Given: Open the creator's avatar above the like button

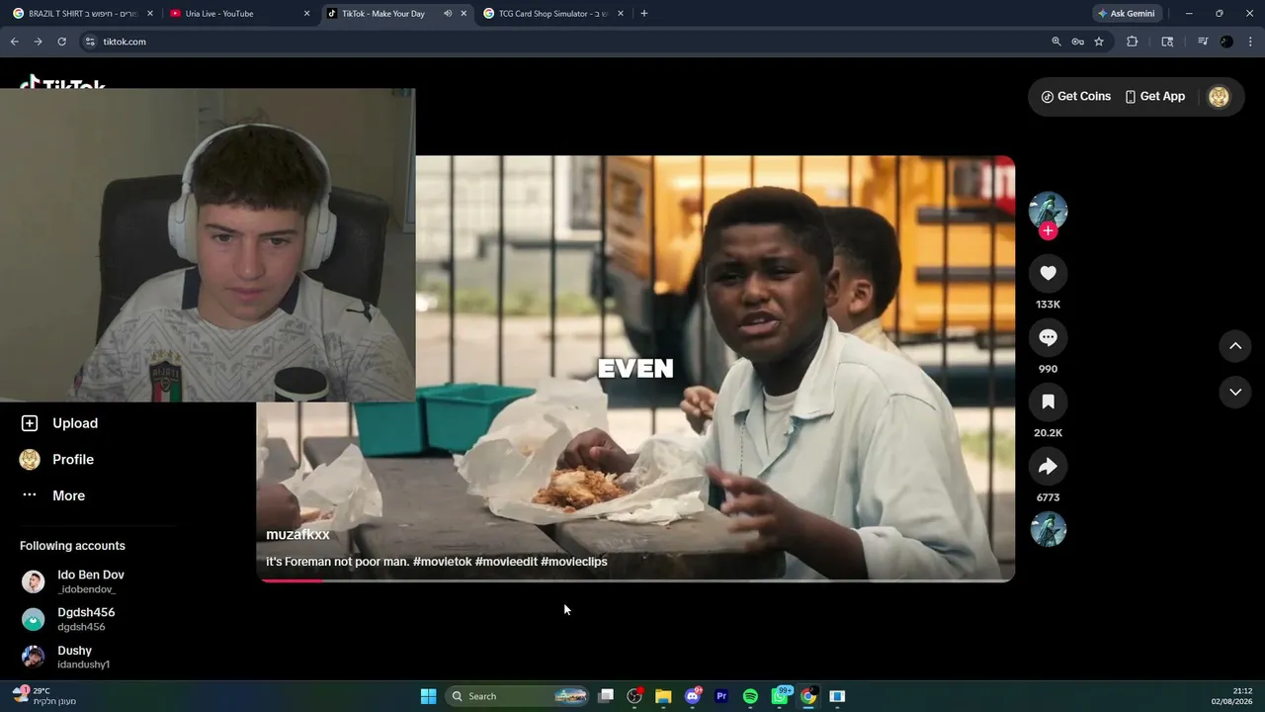Looking at the screenshot, I should [x=1048, y=210].
